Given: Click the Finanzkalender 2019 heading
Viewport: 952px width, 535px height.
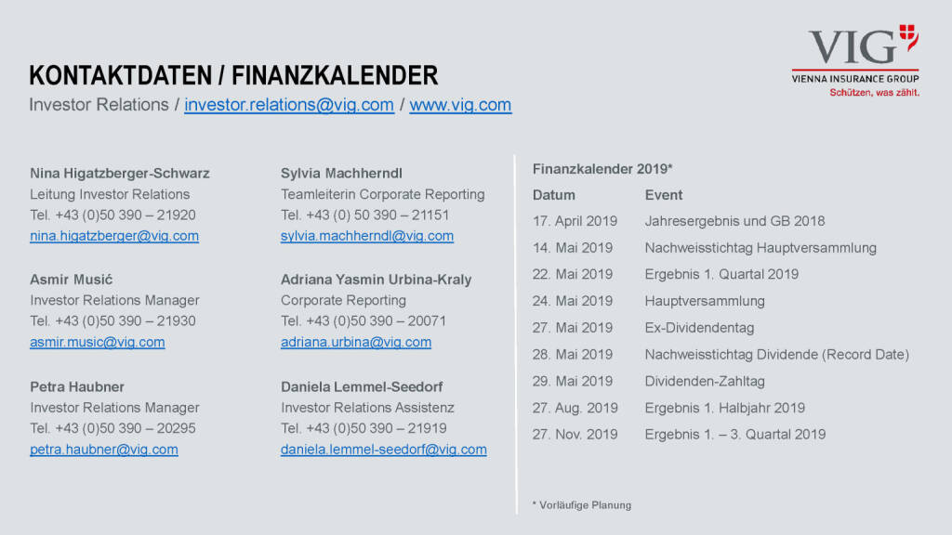Looking at the screenshot, I should coord(602,169).
